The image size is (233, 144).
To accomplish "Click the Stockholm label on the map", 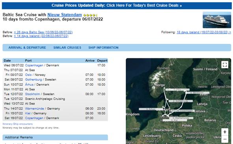I will click(198, 93).
